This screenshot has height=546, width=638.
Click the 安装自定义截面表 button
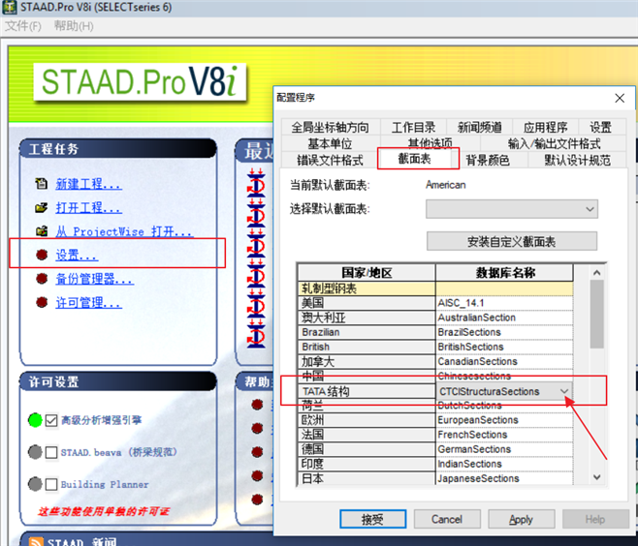[511, 241]
